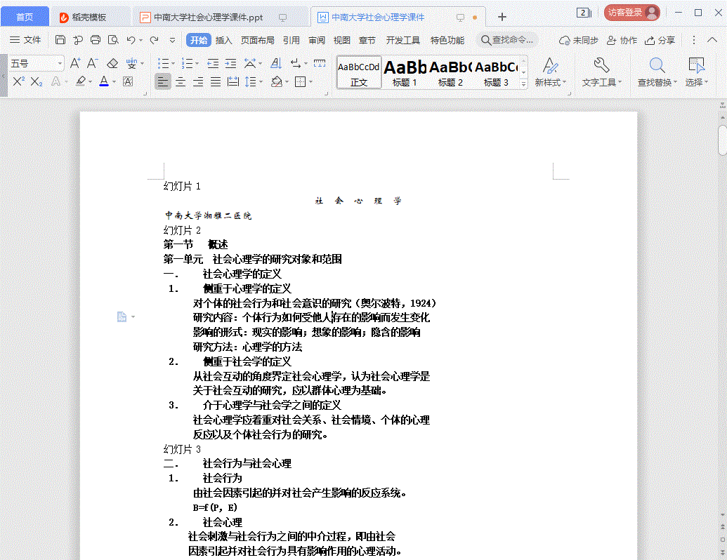Screen dimensions: 727x560
Task: Increase font size with A+ icon
Action: [x=75, y=63]
